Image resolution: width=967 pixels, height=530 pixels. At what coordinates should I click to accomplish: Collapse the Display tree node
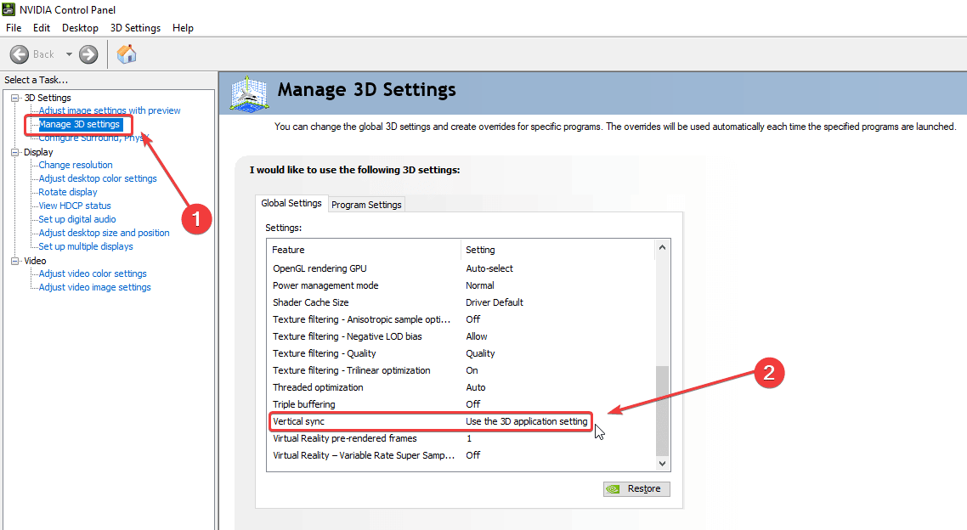click(x=14, y=152)
